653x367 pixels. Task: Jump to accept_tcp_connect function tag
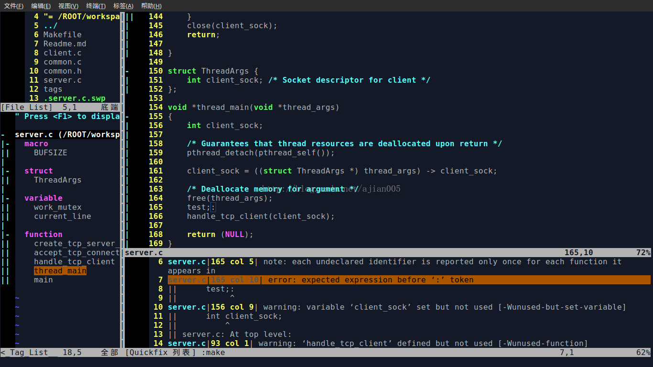click(x=77, y=253)
